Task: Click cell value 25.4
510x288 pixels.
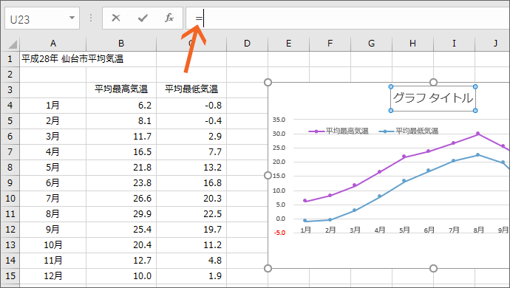Action: [x=121, y=229]
